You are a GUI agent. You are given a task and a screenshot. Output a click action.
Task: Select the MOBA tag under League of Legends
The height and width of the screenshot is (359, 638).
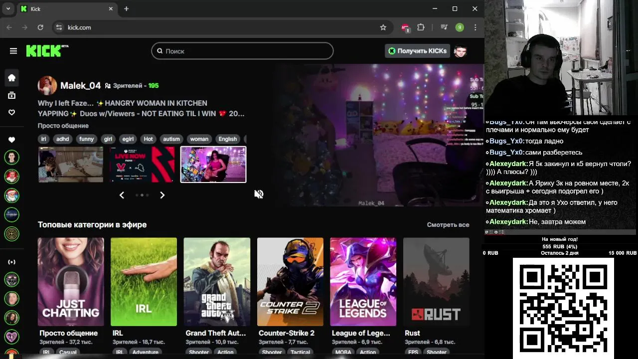343,353
